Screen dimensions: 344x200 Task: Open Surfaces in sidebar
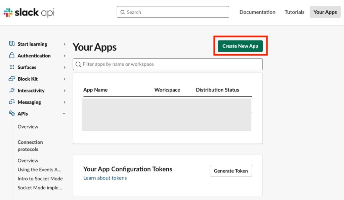(x=27, y=67)
